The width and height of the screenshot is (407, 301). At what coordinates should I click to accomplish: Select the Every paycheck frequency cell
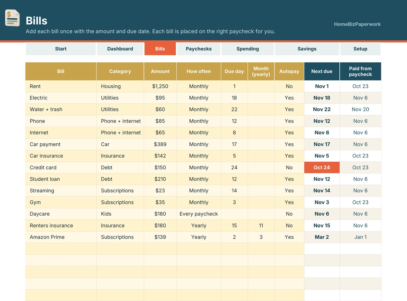(199, 214)
